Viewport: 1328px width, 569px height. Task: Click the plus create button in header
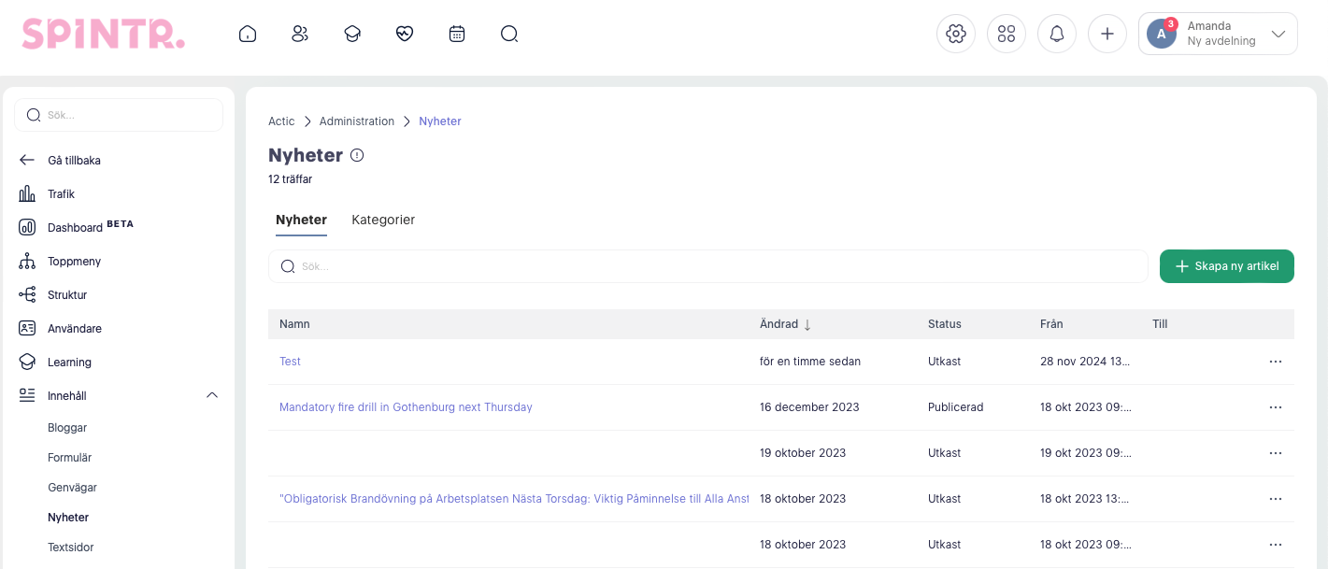pos(1107,34)
